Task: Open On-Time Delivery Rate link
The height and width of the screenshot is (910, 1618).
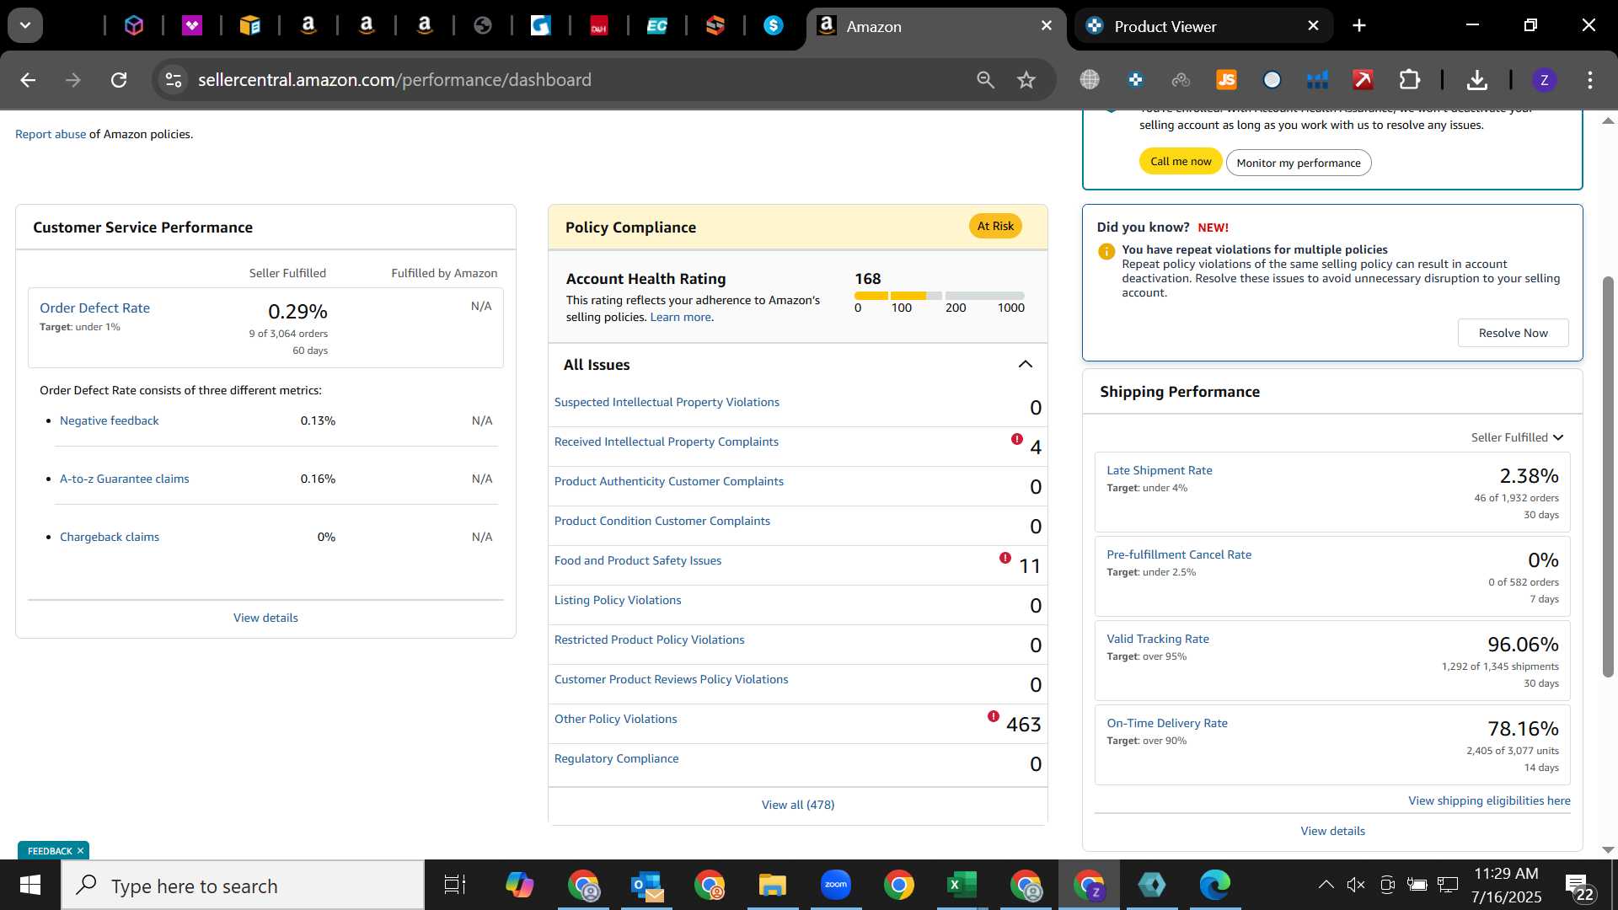Action: 1166,723
